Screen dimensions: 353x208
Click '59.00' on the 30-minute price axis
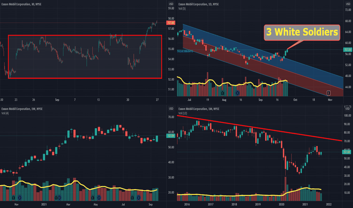pos(171,8)
